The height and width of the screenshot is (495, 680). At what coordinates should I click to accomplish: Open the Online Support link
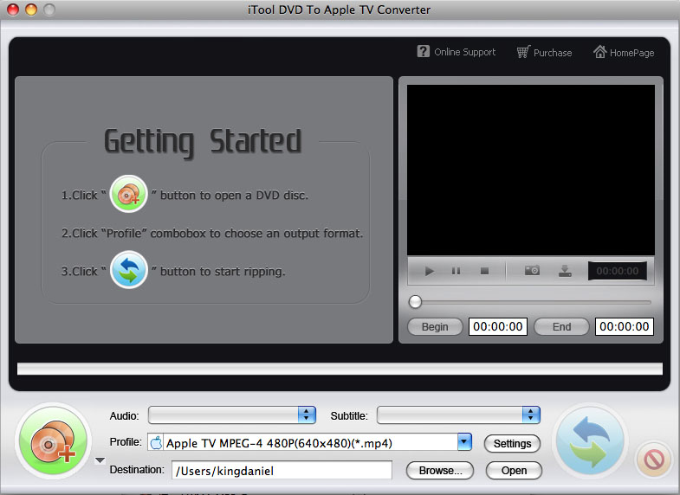pos(457,52)
